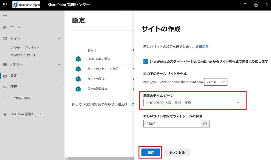This screenshot has width=271, height=160.
Task: Click the 設定 gear icon in sidebar
Action: point(5,76)
